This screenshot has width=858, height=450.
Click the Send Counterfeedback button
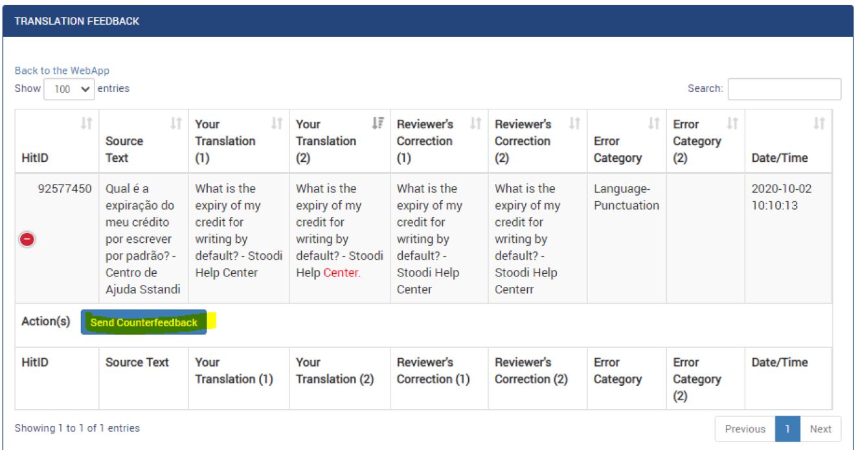(144, 322)
